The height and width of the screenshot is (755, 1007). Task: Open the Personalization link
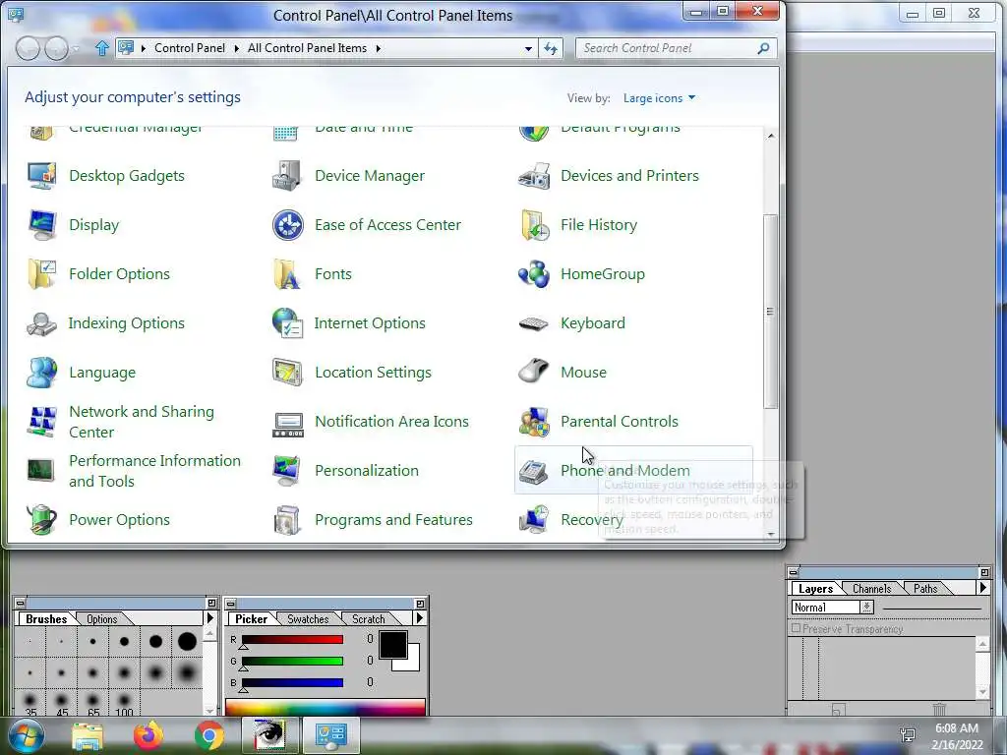[366, 471]
